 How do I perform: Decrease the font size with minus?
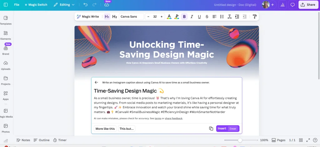tap(148, 17)
